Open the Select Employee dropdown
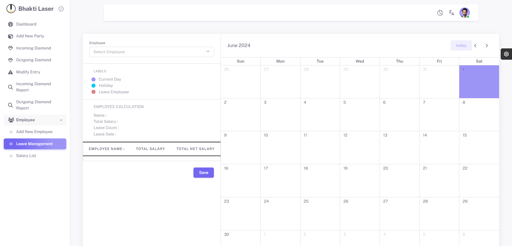Image resolution: width=512 pixels, height=246 pixels. click(151, 52)
